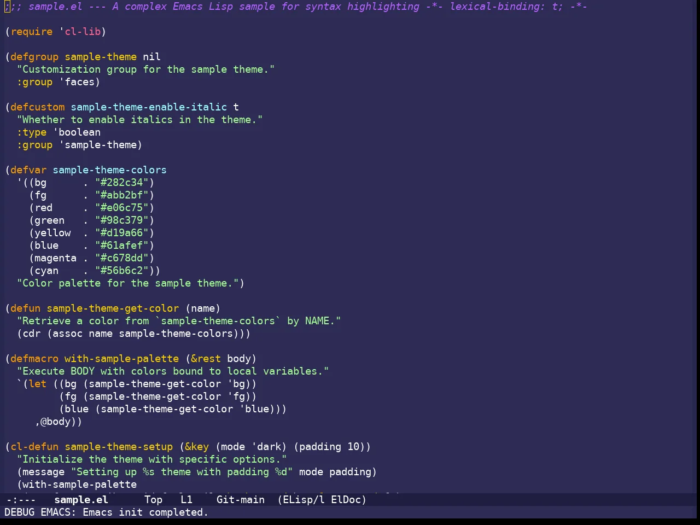The height and width of the screenshot is (525, 700).
Task: Click the cl-defun keyword
Action: [34, 447]
